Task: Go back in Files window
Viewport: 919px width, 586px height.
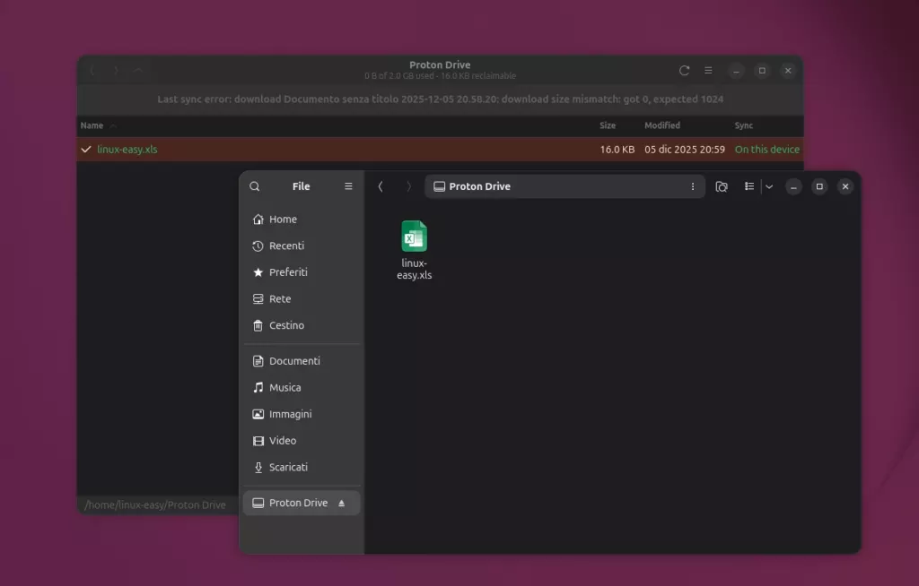Action: tap(381, 186)
